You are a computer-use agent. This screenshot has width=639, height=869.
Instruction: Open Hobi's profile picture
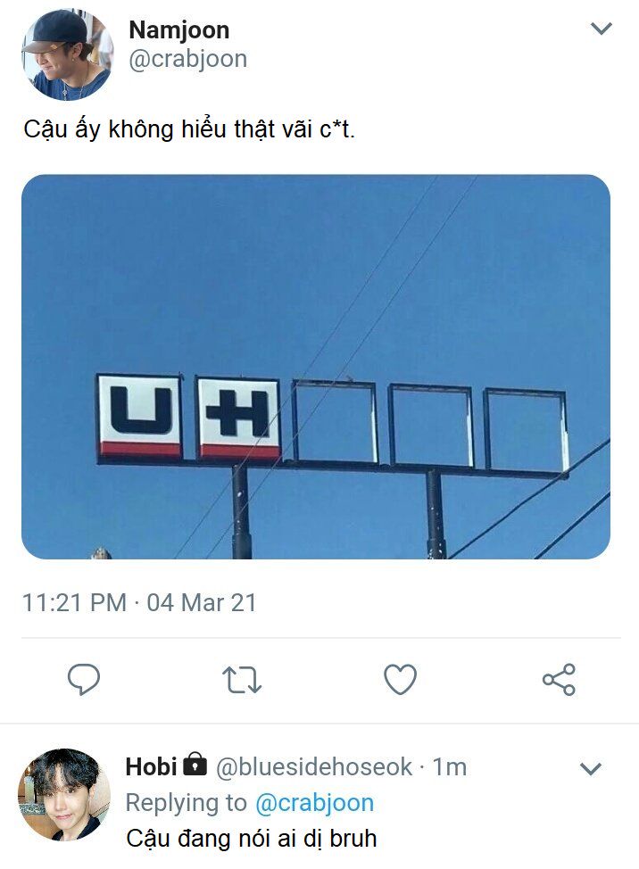tap(63, 795)
